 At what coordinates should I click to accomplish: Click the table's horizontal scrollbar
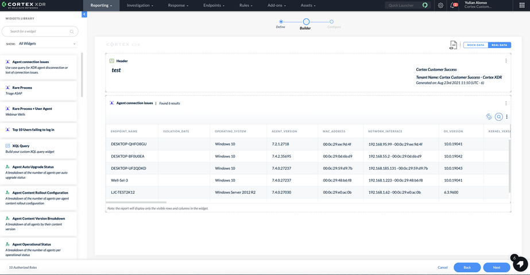138,202
